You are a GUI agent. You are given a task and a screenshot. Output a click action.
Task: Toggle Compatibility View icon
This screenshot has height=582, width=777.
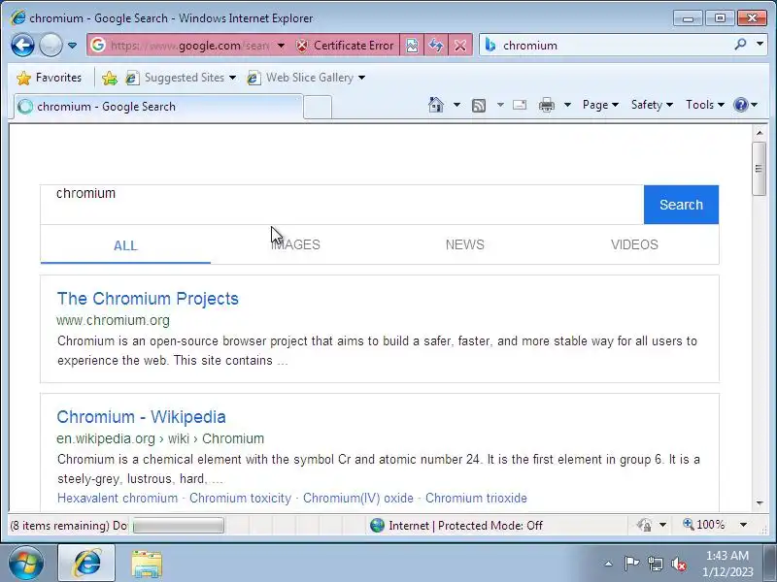pos(412,46)
